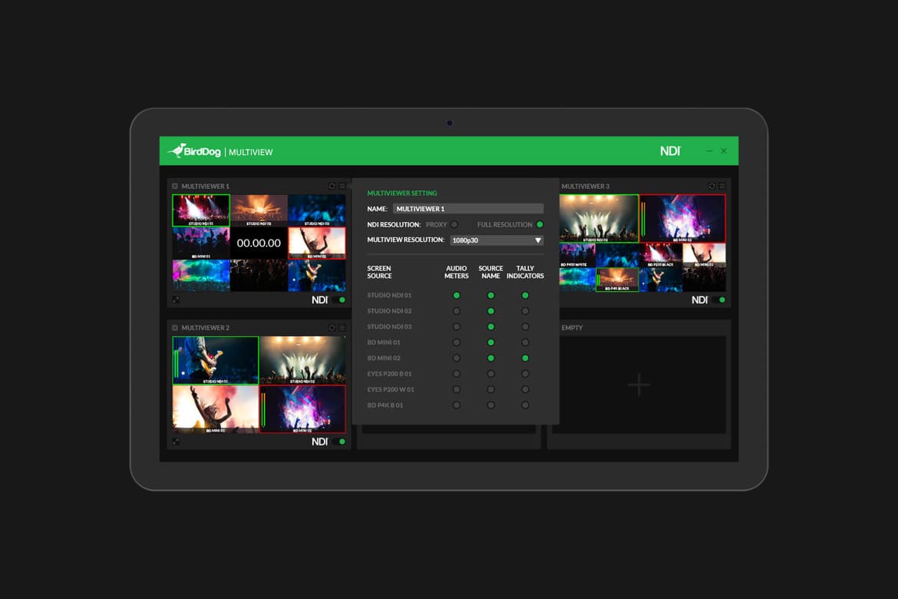Viewport: 898px width, 599px height.
Task: Select the Proxy NDI resolution option
Action: (454, 225)
